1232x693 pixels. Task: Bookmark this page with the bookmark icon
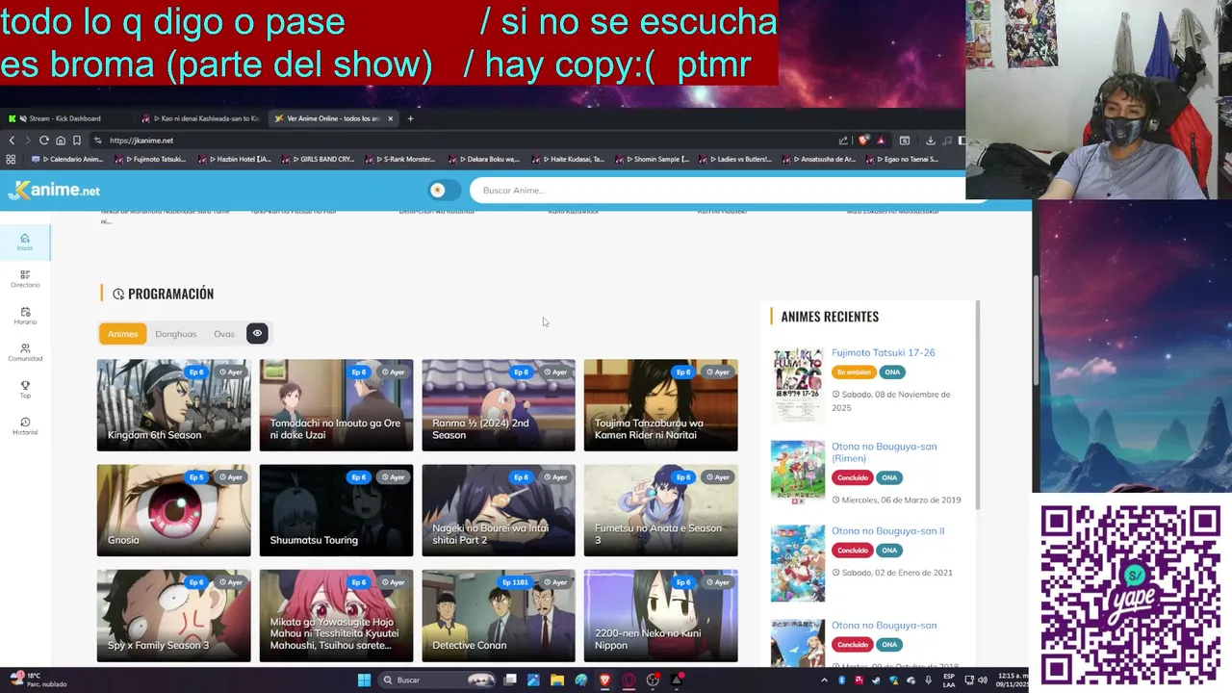77,141
